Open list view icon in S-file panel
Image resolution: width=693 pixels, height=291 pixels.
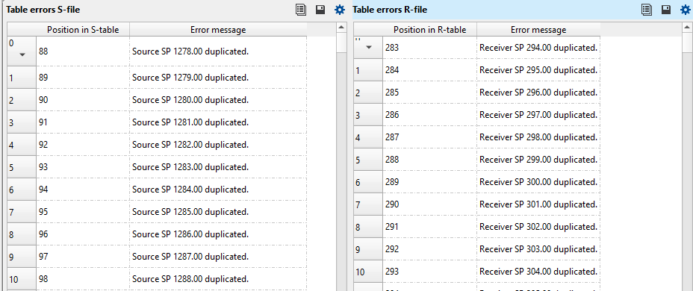302,10
